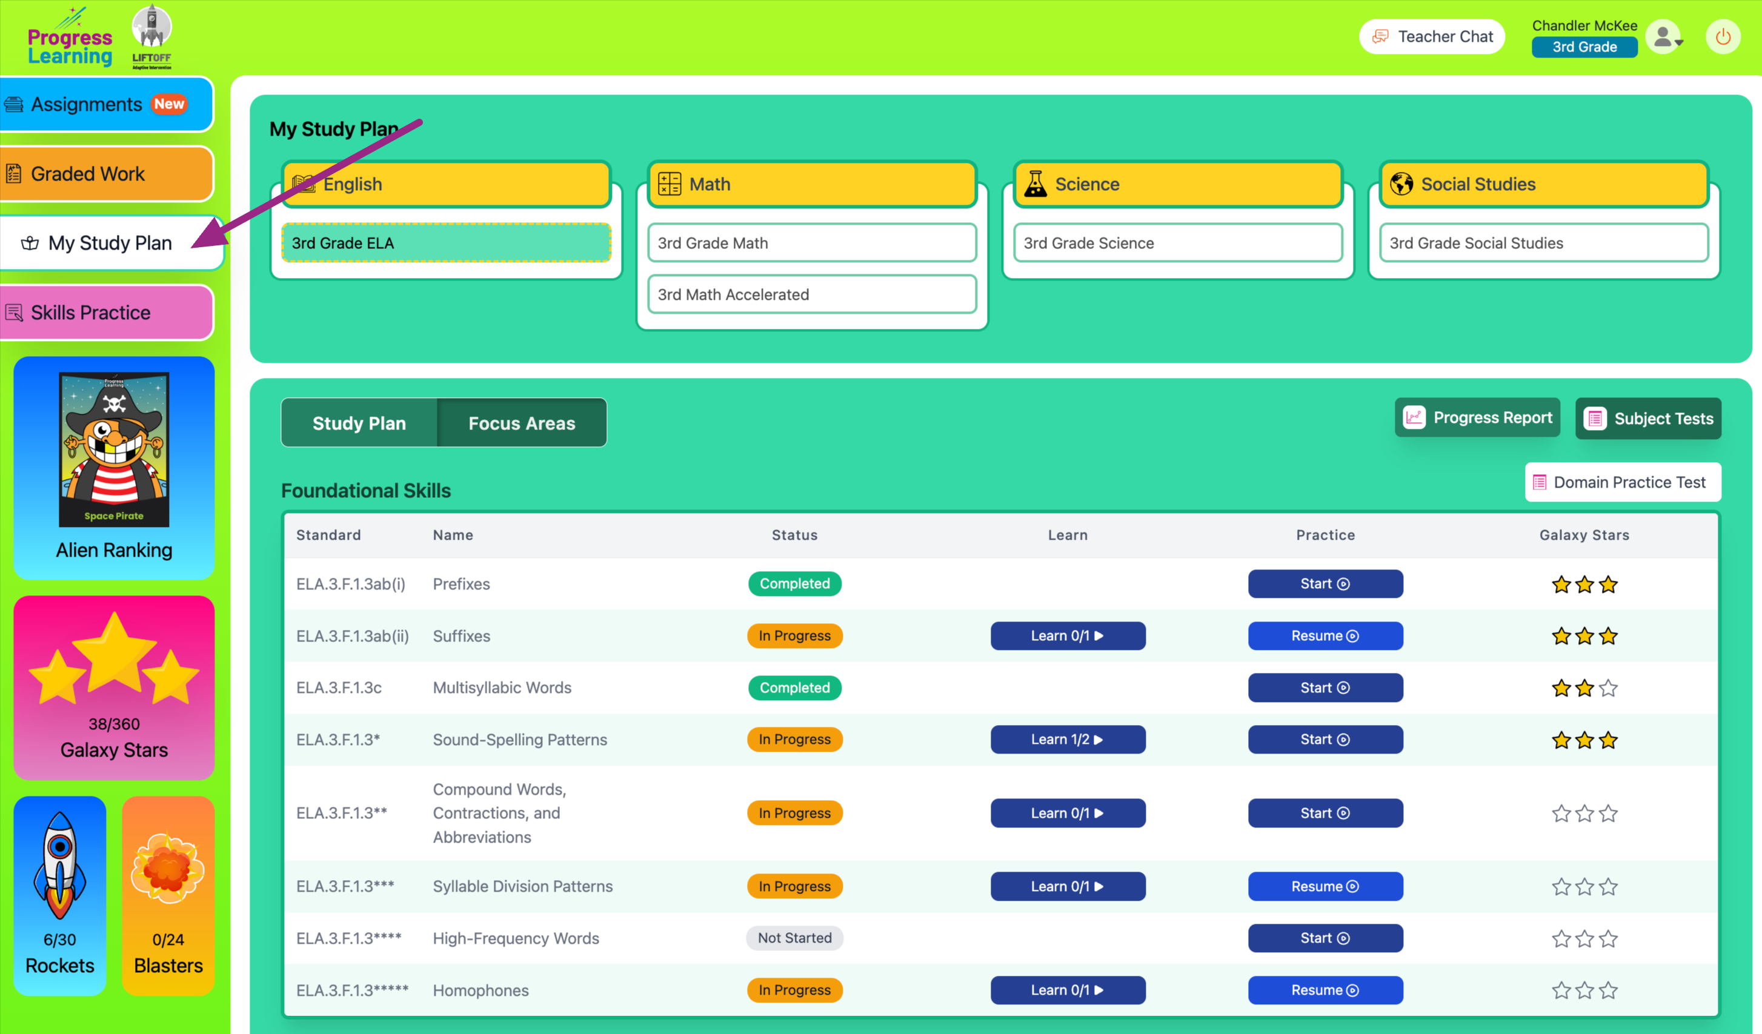The width and height of the screenshot is (1762, 1034).
Task: Select 3rd Math Accelerated course
Action: pyautogui.click(x=811, y=294)
